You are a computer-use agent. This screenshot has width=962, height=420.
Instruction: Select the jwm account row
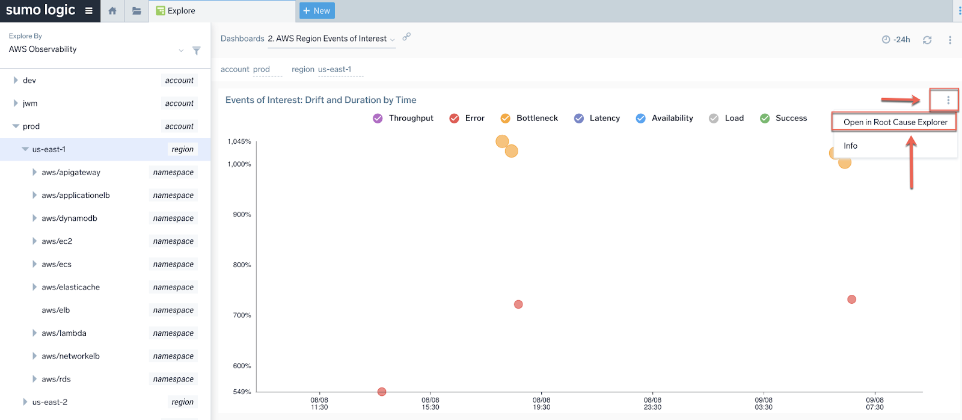105,103
